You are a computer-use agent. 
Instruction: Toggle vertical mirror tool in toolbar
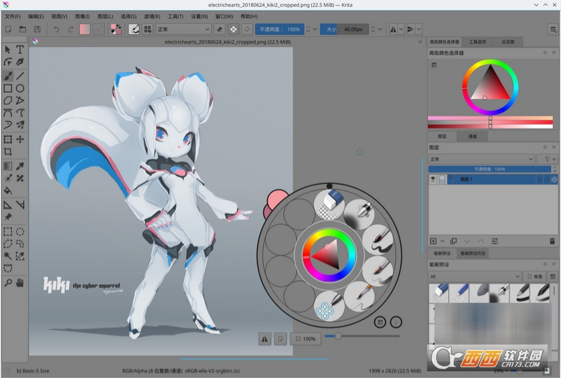pyautogui.click(x=410, y=29)
